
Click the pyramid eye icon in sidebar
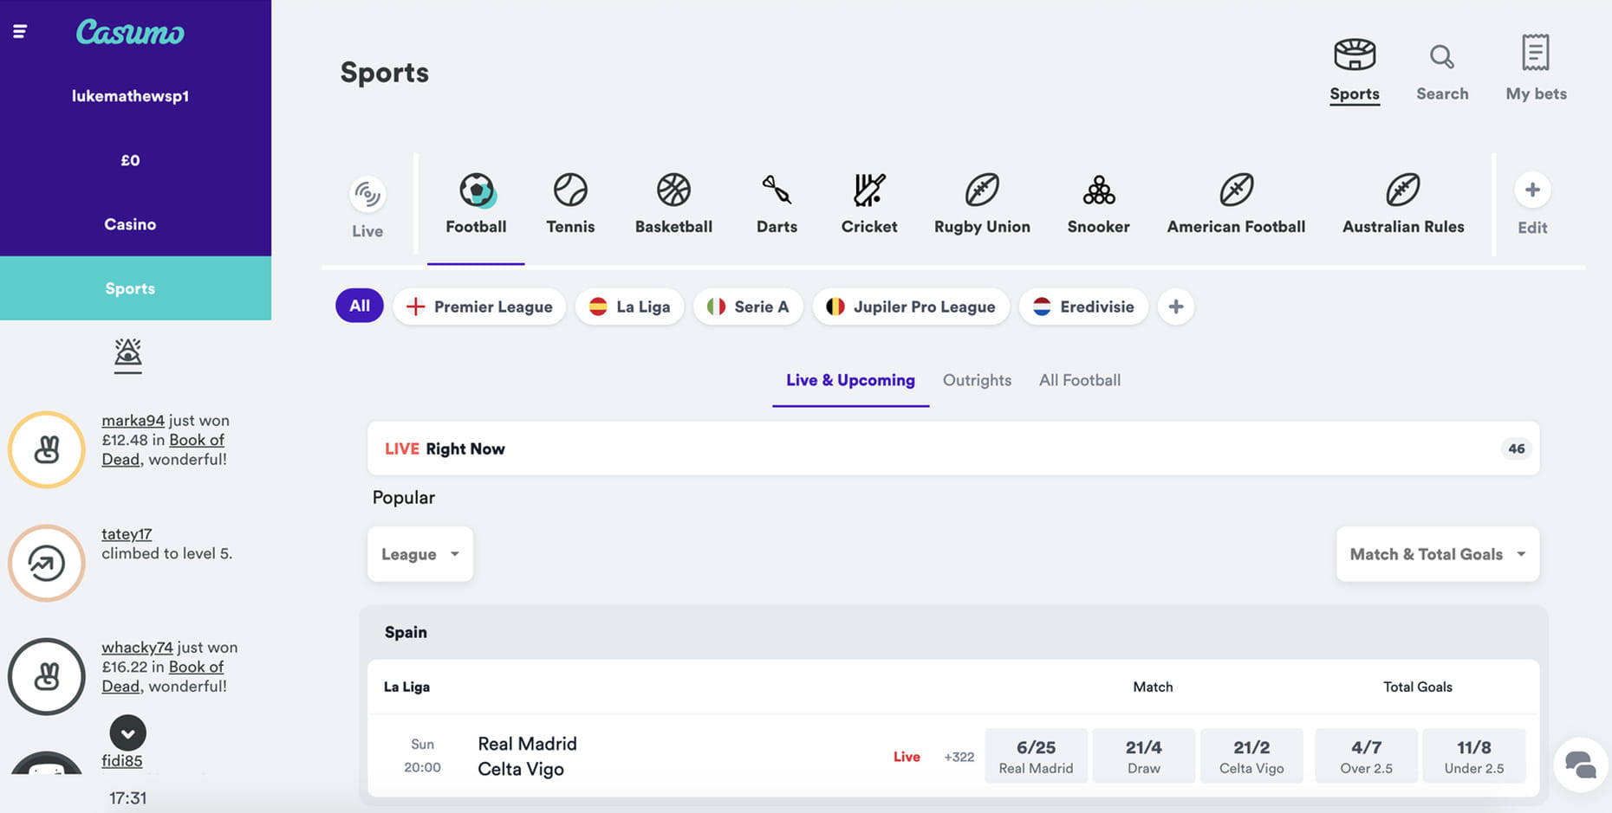(128, 356)
